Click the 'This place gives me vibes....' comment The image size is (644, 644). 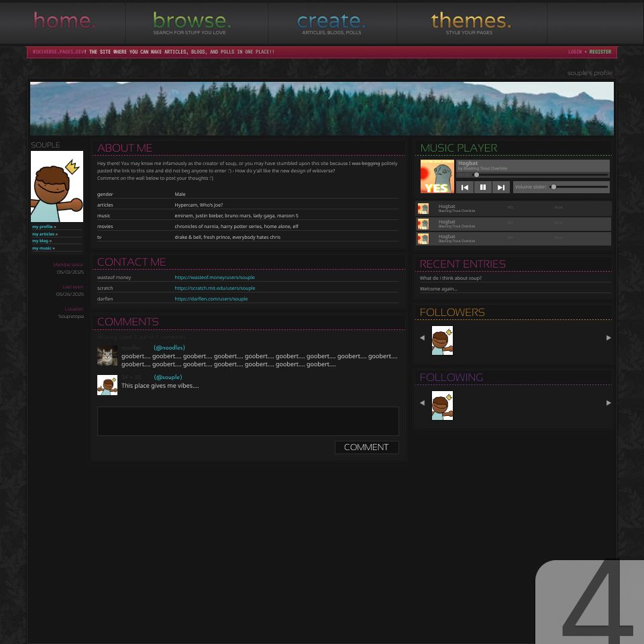160,386
